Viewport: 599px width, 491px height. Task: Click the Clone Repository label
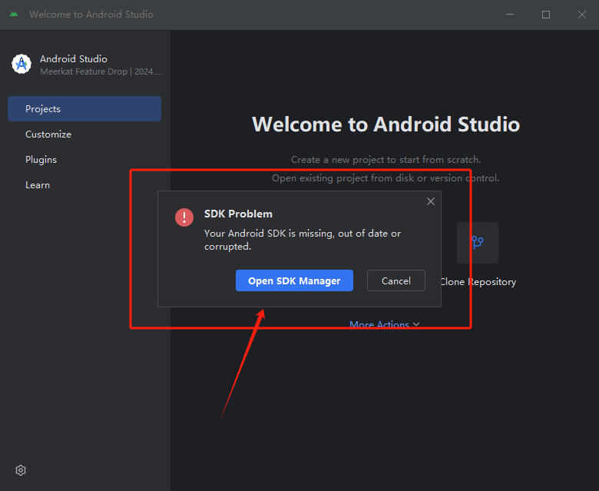tap(478, 282)
